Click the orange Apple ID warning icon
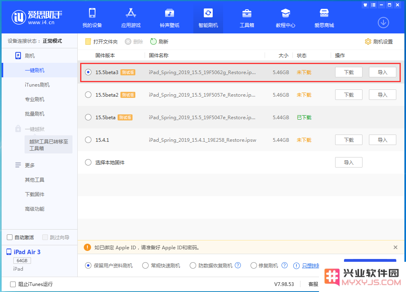Image resolution: width=406 pixels, height=292 pixels. [x=87, y=247]
